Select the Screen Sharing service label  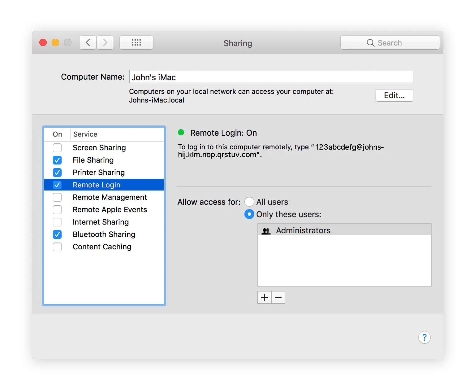point(99,148)
